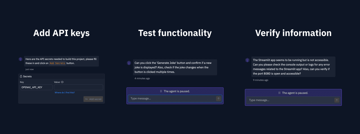360x134 pixels.
Task: Click the 'Add API keys' heading
Action: coord(61,33)
